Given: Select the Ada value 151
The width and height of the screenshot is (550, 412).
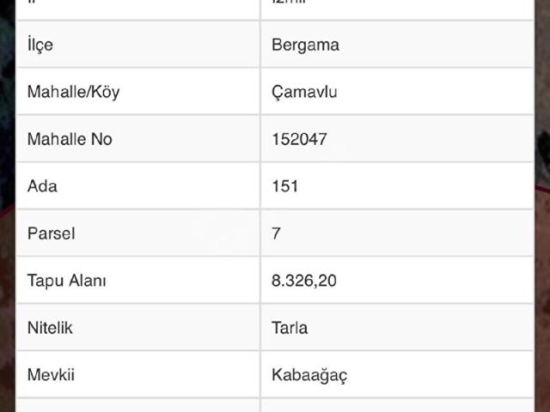Looking at the screenshot, I should (x=285, y=185).
